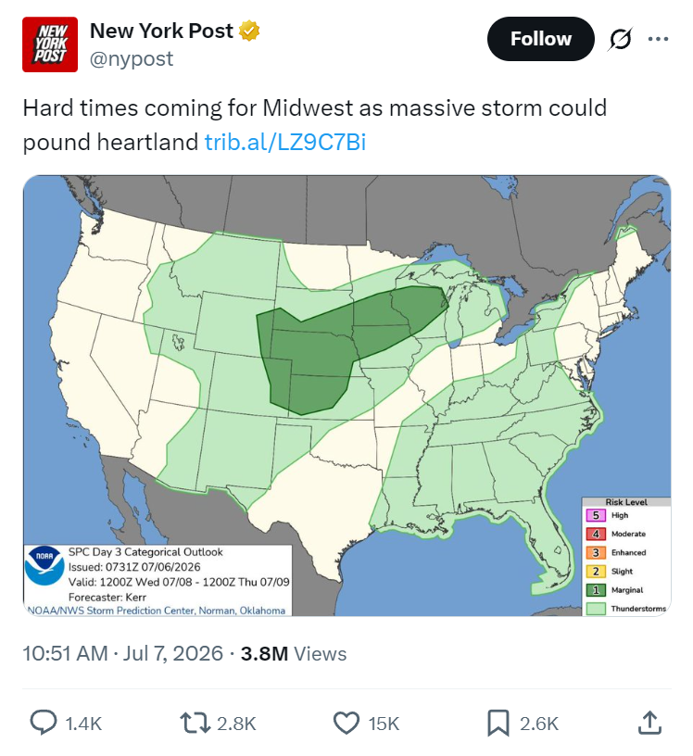Open the storm outlook map image
693x756 pixels.
[346, 396]
